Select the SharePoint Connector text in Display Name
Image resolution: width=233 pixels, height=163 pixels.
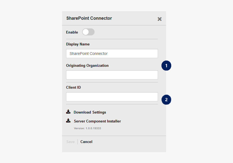click(x=89, y=54)
